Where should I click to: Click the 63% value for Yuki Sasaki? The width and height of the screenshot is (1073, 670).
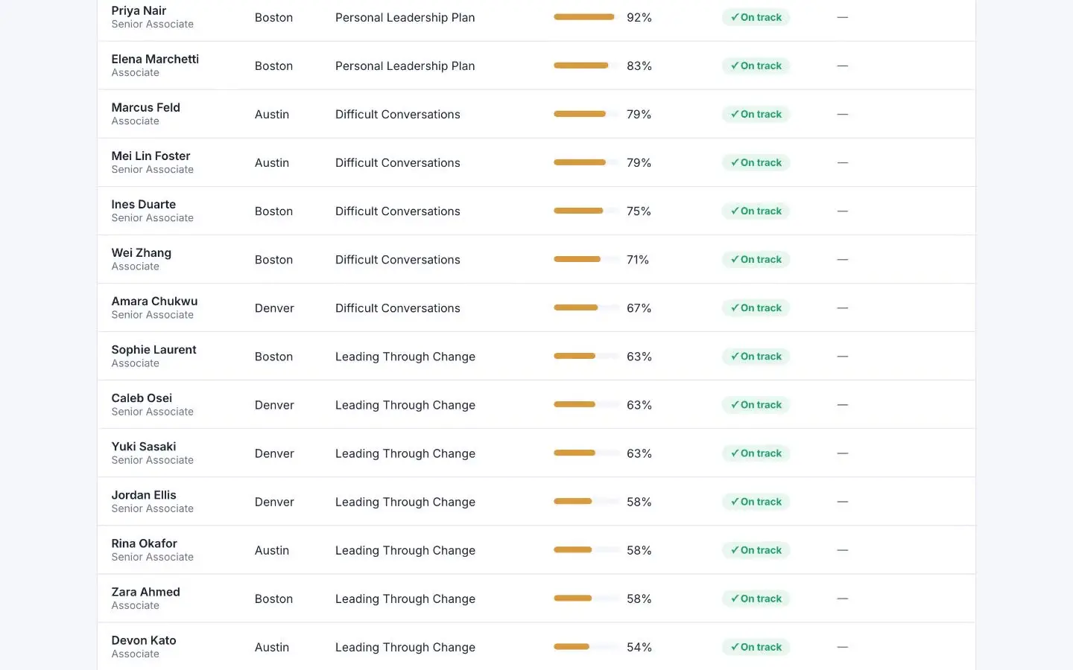point(639,453)
